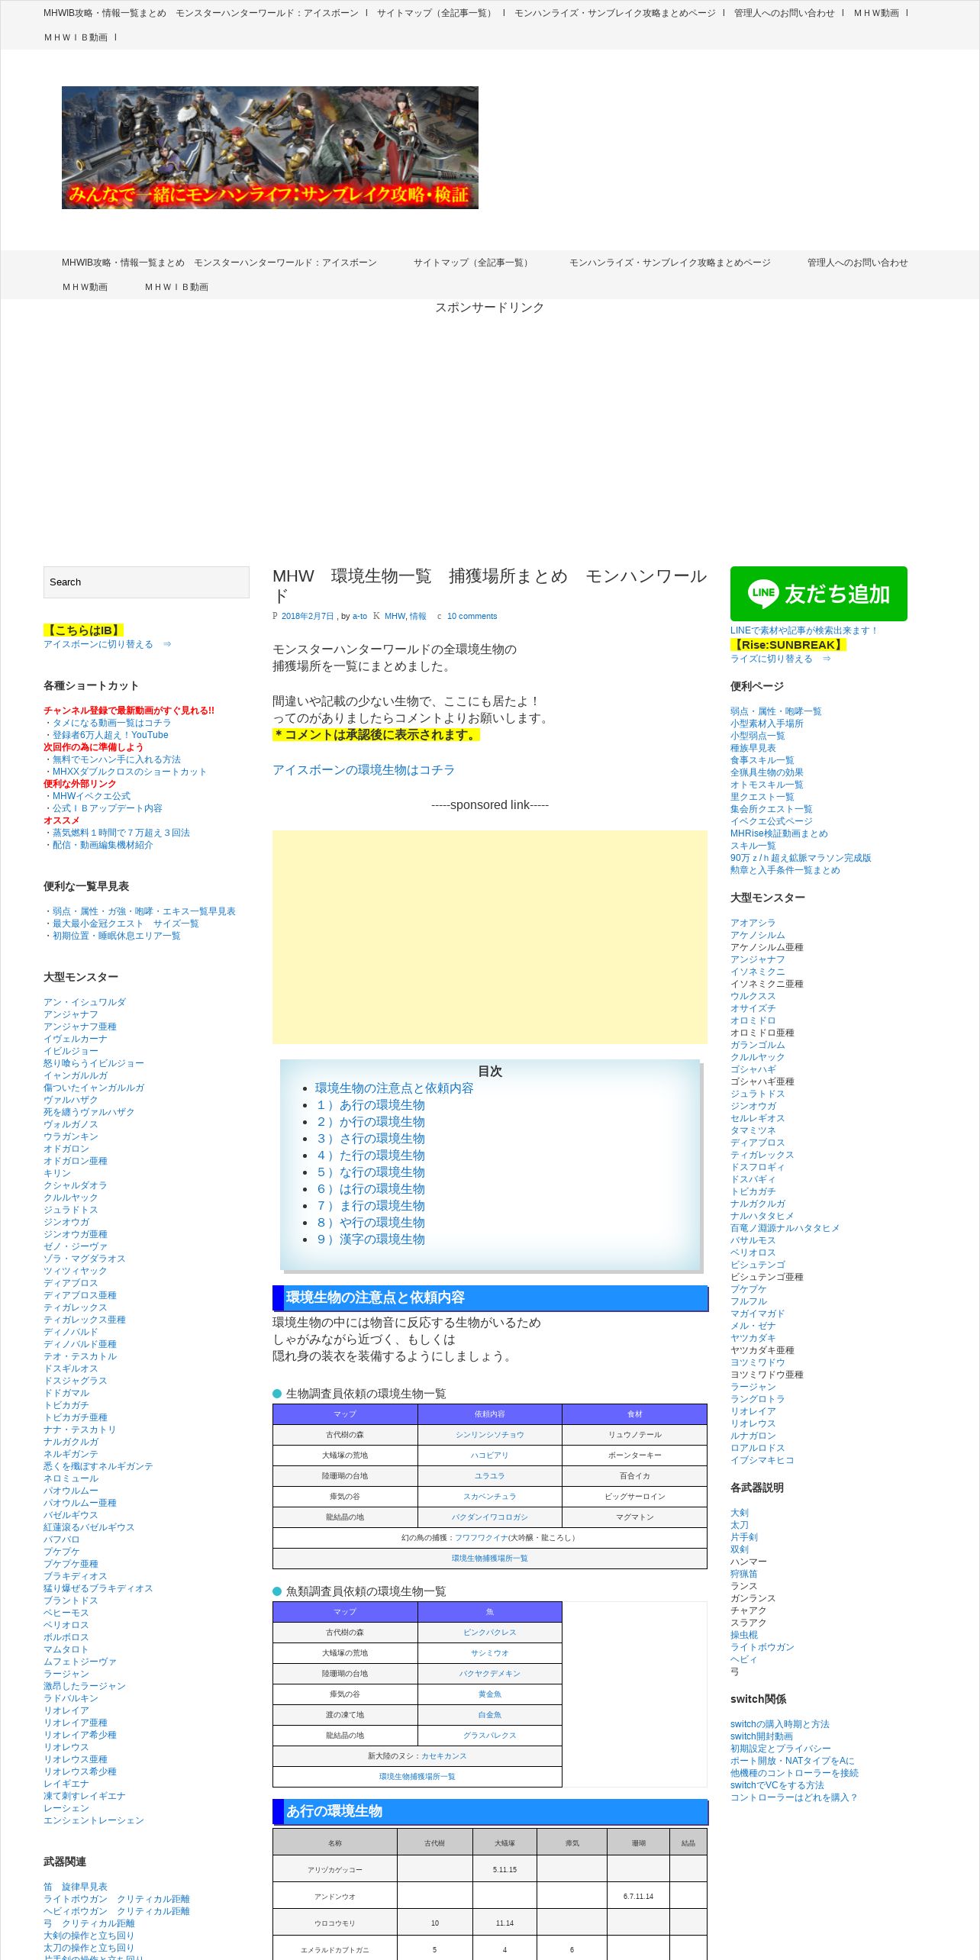
Task: Open スカベンチュラ link in table
Action: tap(490, 1497)
